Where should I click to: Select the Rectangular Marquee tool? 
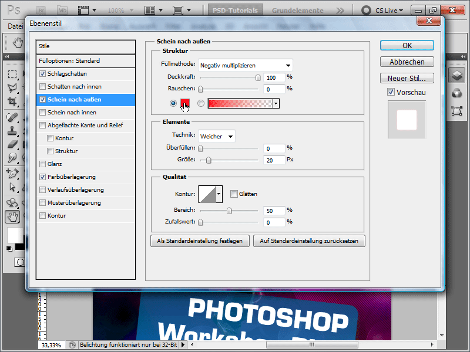12,74
